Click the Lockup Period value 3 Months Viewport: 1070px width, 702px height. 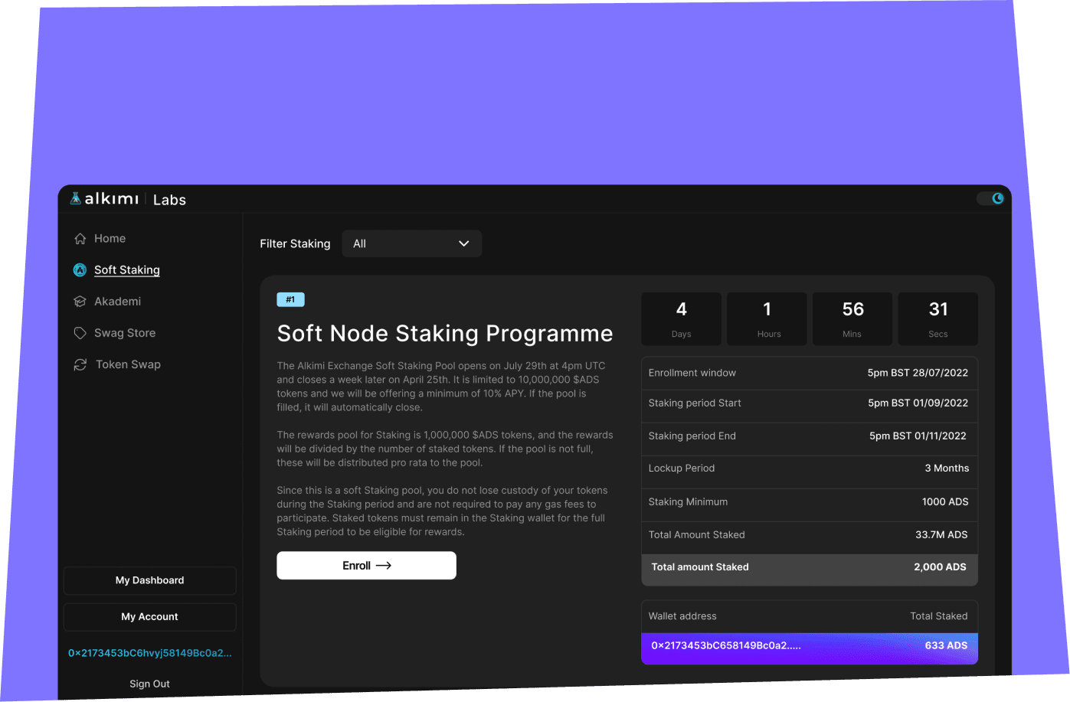[947, 468]
